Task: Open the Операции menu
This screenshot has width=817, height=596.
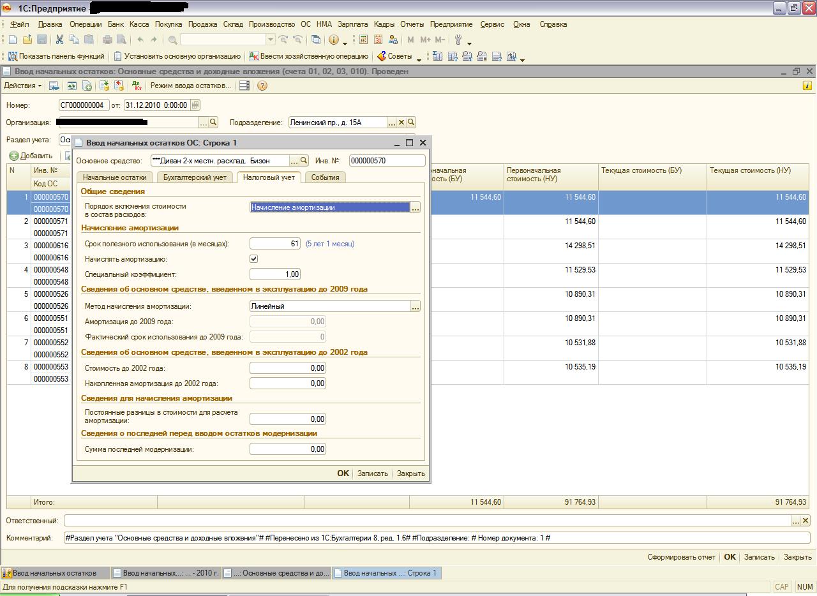Action: coord(86,24)
